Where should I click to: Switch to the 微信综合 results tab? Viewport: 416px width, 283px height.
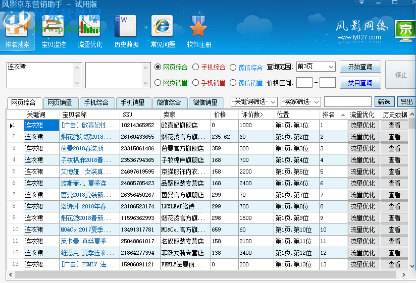tap(169, 102)
